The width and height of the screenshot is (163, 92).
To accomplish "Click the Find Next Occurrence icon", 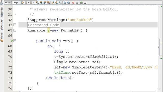I will (x=45, y=3).
